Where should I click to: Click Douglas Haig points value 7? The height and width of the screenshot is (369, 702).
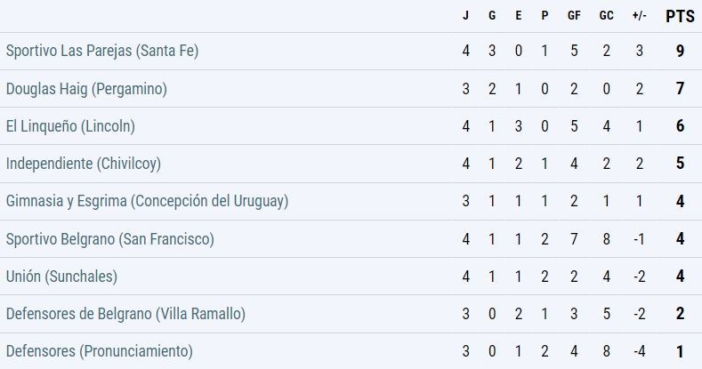680,89
